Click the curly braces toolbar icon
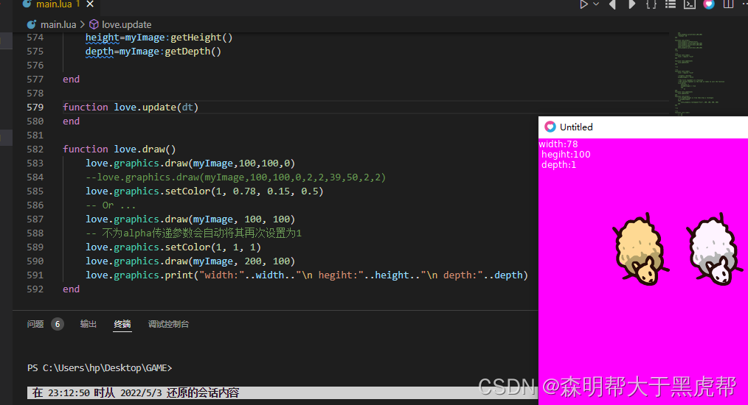 tap(651, 4)
